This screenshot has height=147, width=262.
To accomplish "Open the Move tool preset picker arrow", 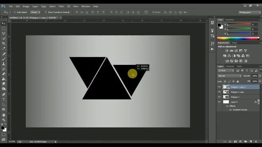I will 10,12.
